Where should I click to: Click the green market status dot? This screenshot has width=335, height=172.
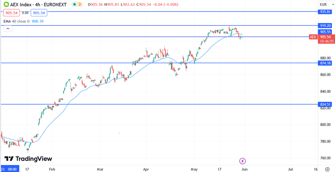point(74,4)
